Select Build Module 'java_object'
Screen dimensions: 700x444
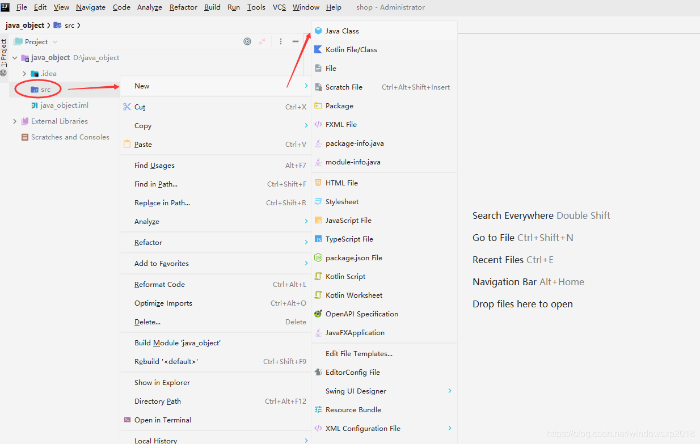point(216,343)
